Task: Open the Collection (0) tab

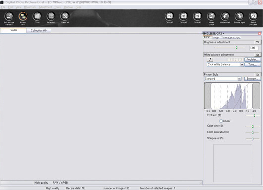Action: (x=39, y=30)
